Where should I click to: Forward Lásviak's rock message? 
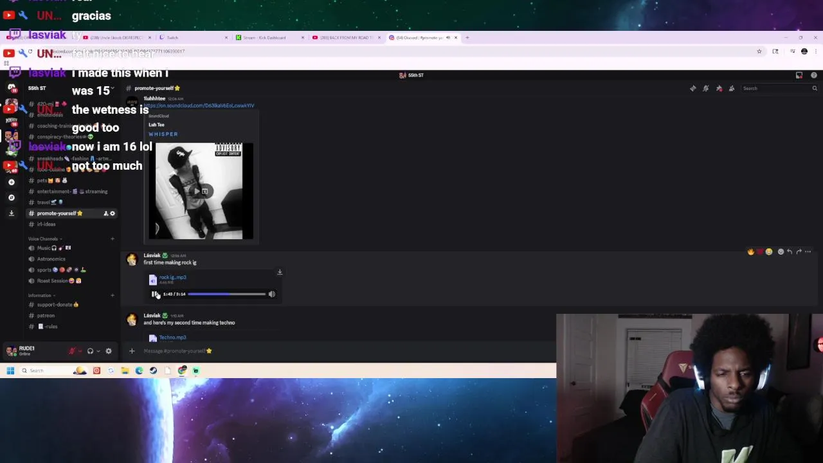(x=799, y=252)
